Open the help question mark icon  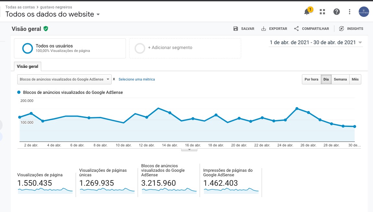336,12
